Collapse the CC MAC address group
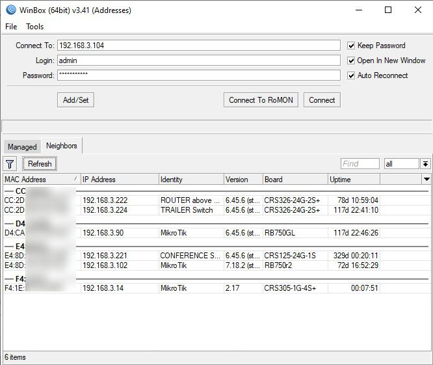 coord(9,191)
